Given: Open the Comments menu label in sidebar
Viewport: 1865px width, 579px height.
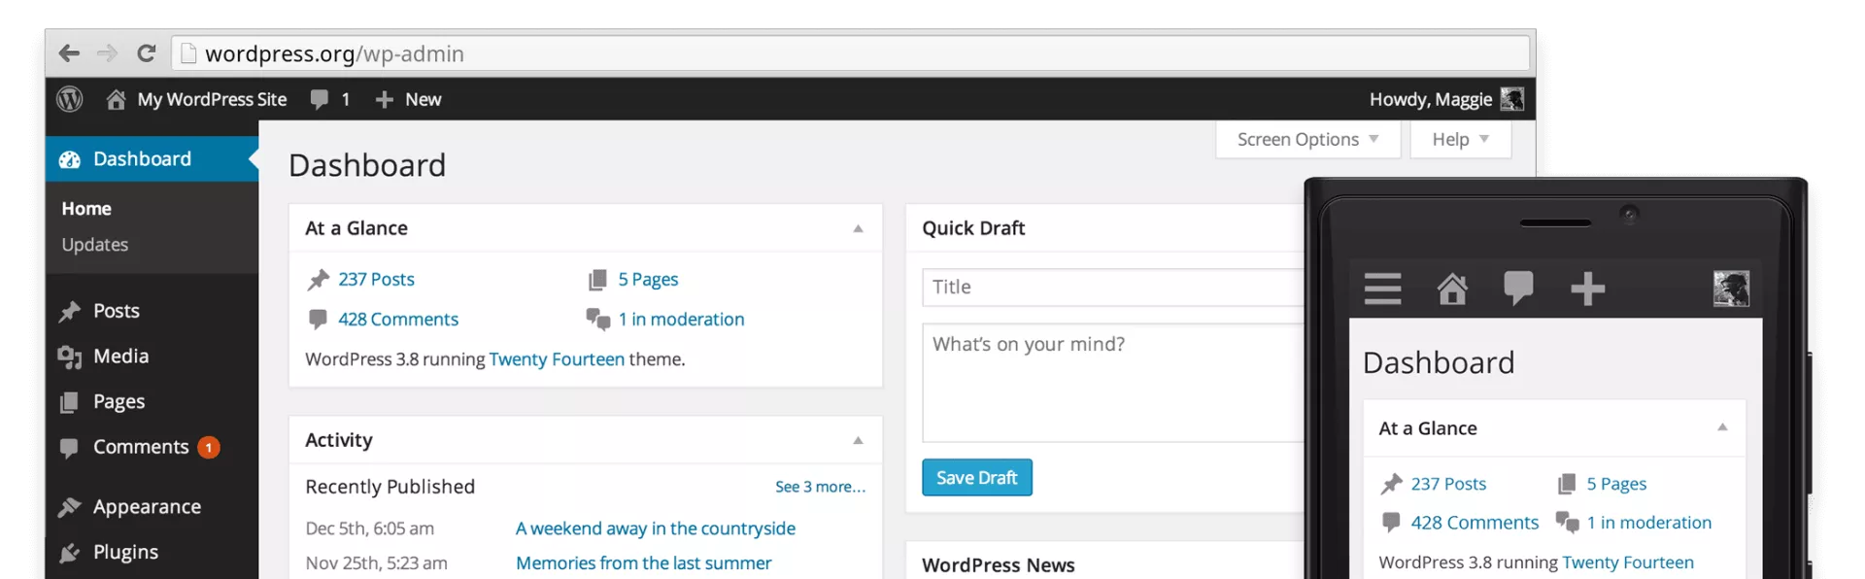Looking at the screenshot, I should tap(141, 447).
